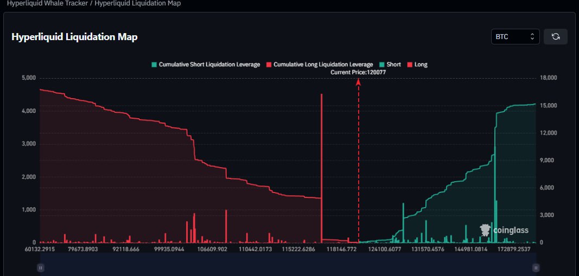Click the red Cumulative Long legend swatch
The height and width of the screenshot is (276, 579).
[269, 65]
